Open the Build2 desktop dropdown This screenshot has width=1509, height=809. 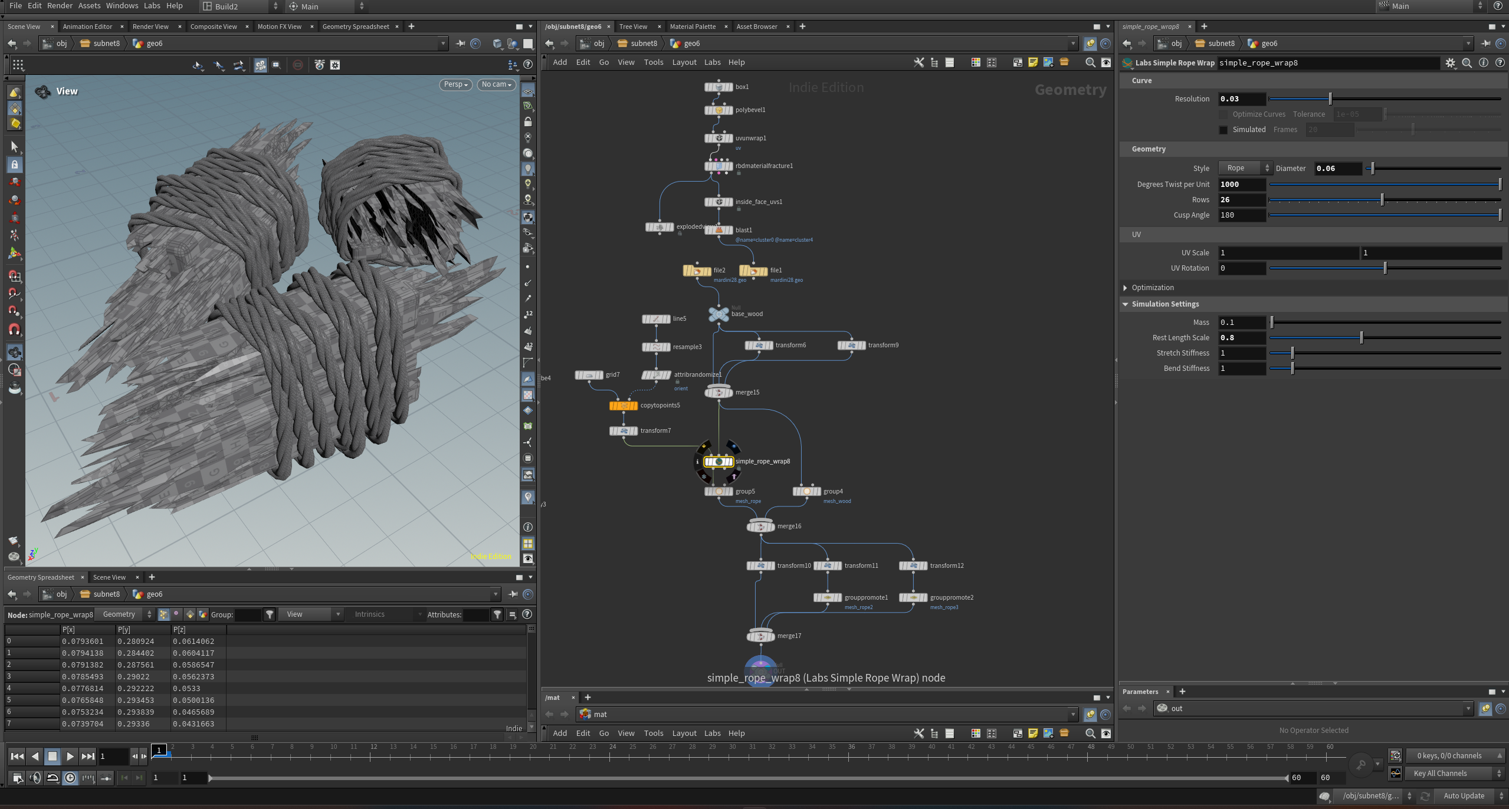(x=241, y=6)
